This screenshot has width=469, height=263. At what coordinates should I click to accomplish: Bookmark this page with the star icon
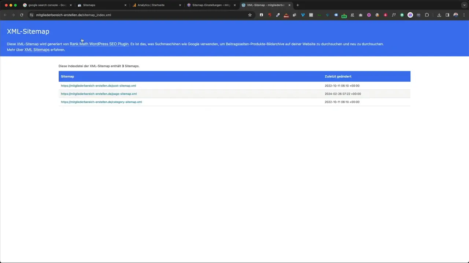(250, 15)
